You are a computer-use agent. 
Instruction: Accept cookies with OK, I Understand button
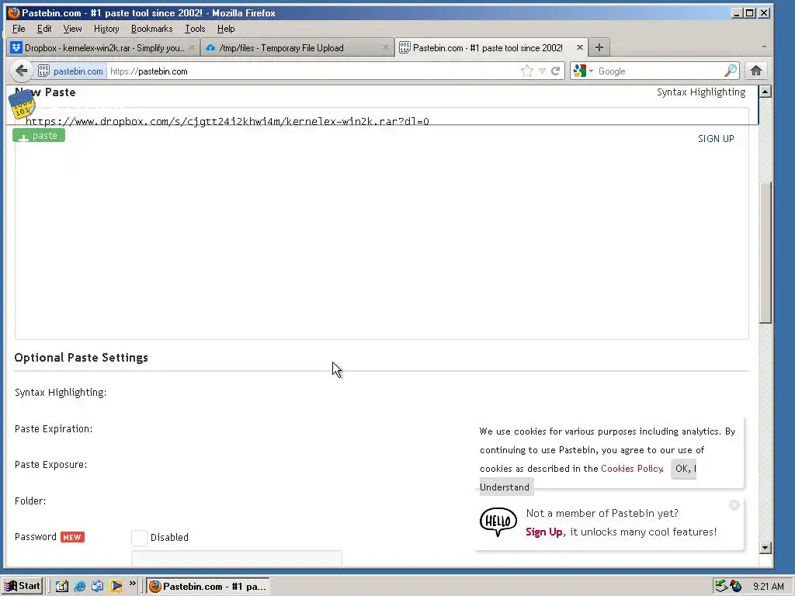click(683, 468)
